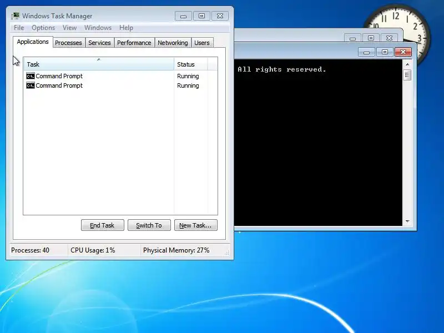Switch to the Networking tab
This screenshot has width=444, height=333.
click(x=173, y=43)
